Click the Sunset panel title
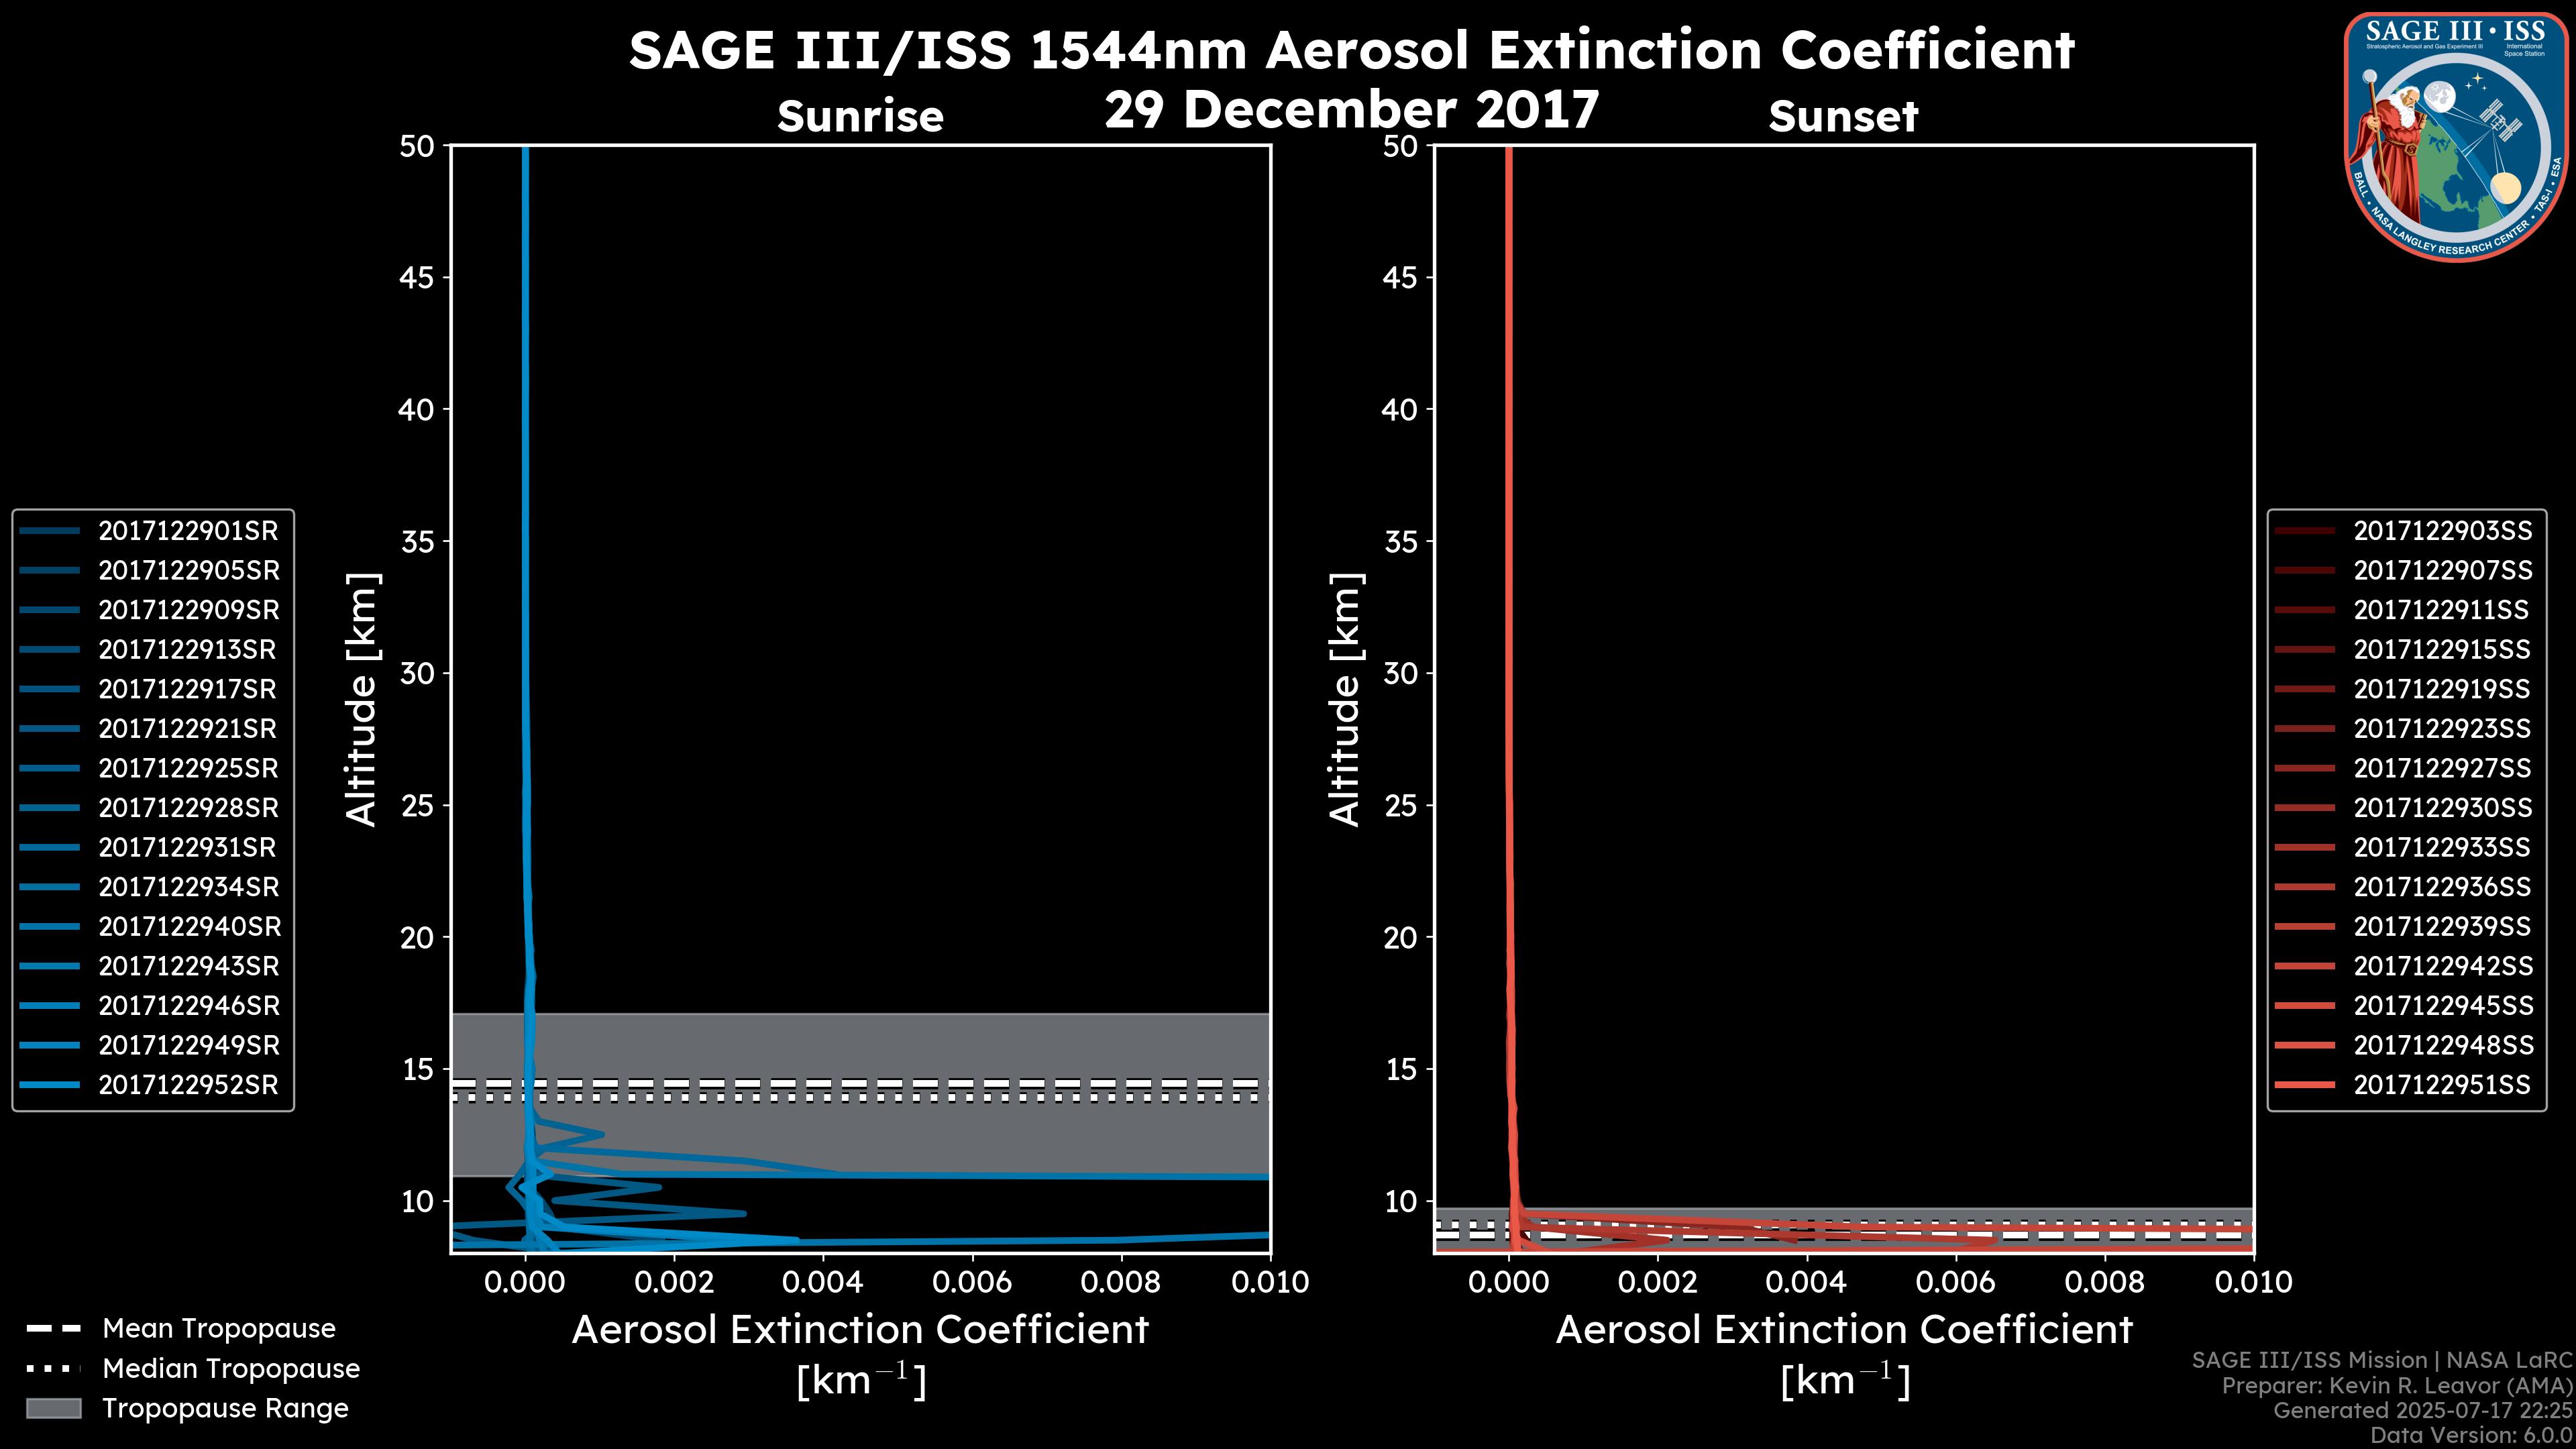 point(1843,117)
